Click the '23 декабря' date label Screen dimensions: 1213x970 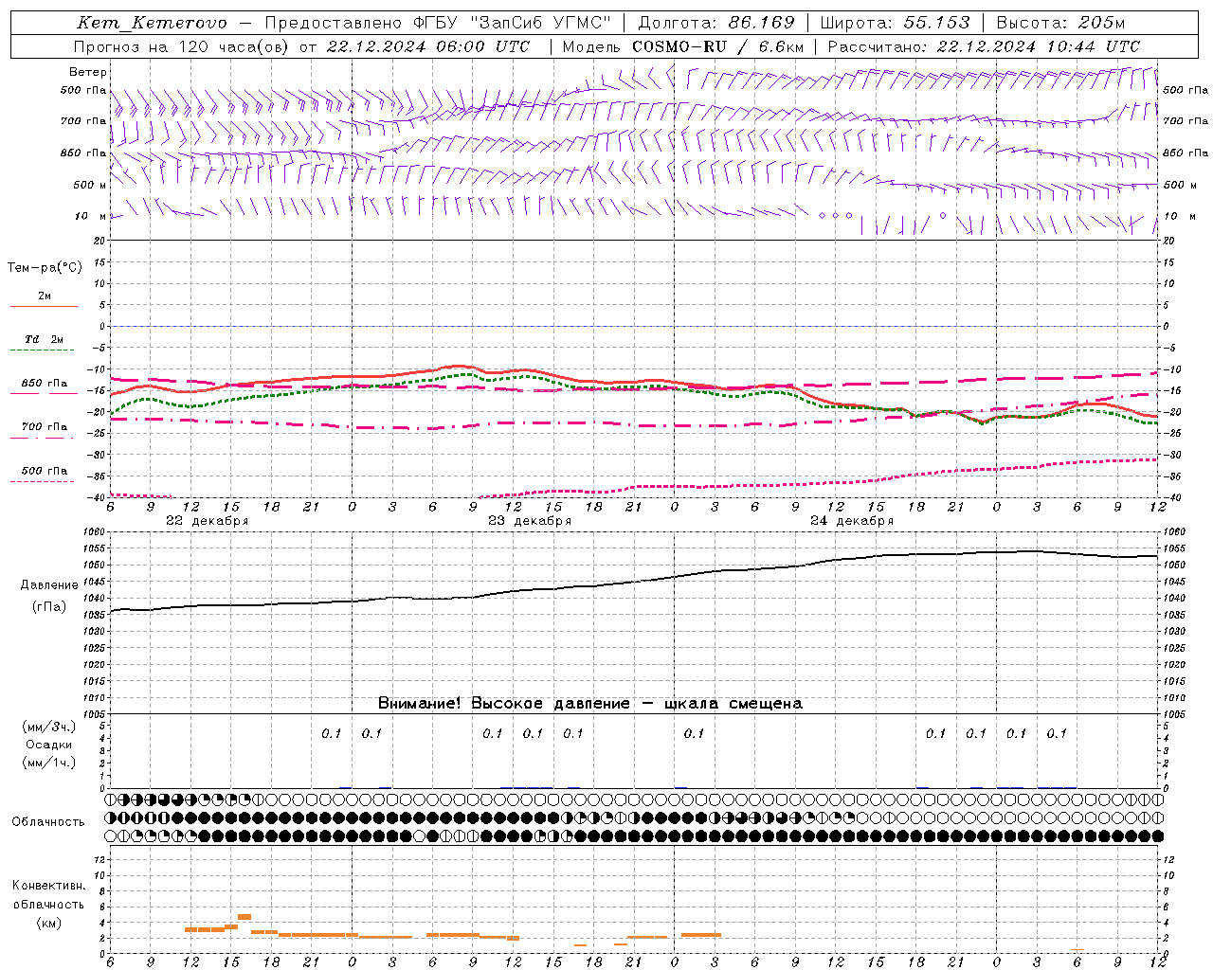point(530,521)
